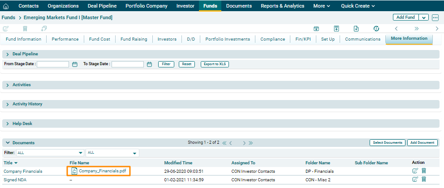
Task: Click the currency refresh icon in toolbar
Action: (x=376, y=29)
